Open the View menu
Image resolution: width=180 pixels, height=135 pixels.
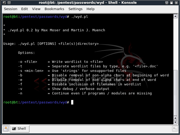(36, 9)
